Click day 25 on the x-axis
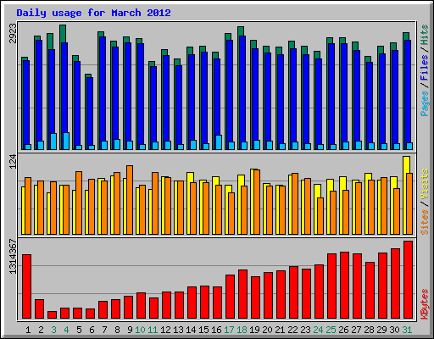Screen dimensions: 434x339 pyautogui.click(x=331, y=330)
